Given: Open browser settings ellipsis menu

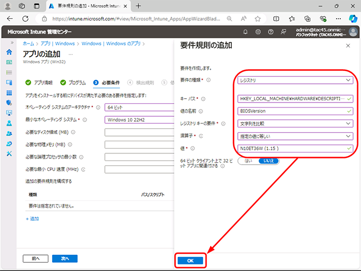Looking at the screenshot, I should click(338, 19).
